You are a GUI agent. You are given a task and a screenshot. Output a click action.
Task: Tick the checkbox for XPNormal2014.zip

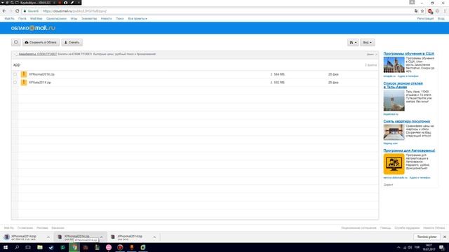click(x=15, y=74)
